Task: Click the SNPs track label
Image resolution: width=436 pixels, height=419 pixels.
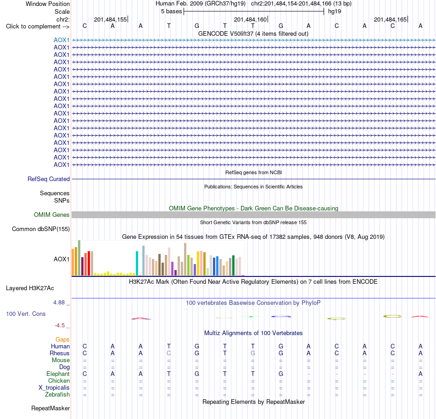Action: coord(62,200)
